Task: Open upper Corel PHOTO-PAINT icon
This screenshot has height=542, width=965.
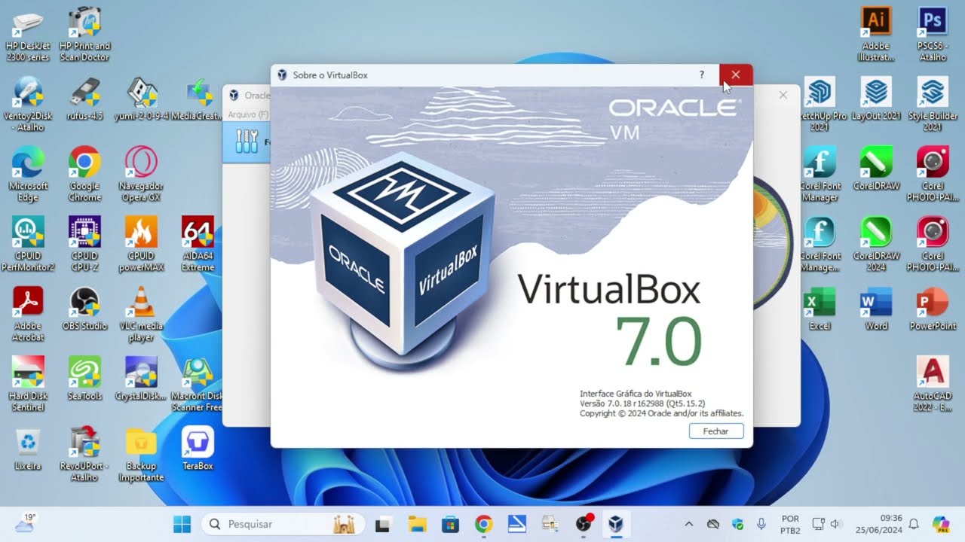Action: (x=933, y=174)
